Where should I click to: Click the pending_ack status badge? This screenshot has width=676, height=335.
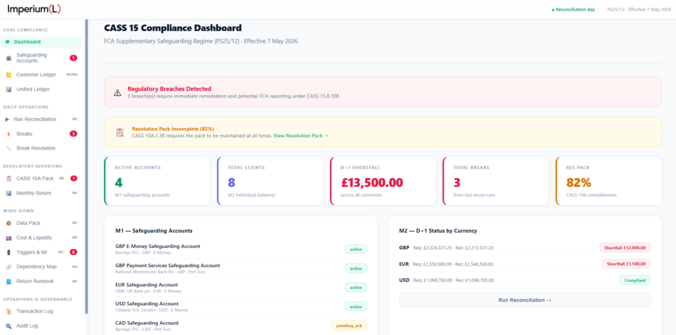[x=349, y=326]
